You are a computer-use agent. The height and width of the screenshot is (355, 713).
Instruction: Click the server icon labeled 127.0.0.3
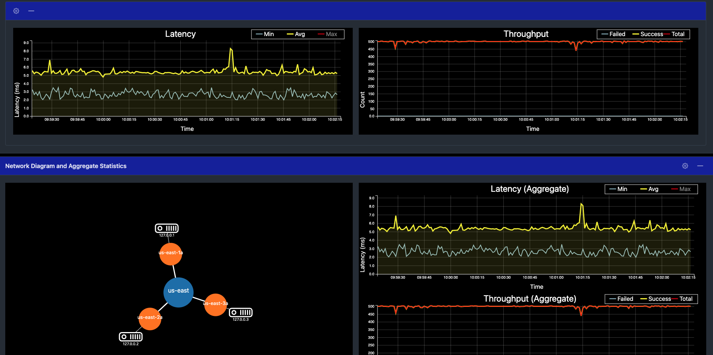pyautogui.click(x=241, y=313)
